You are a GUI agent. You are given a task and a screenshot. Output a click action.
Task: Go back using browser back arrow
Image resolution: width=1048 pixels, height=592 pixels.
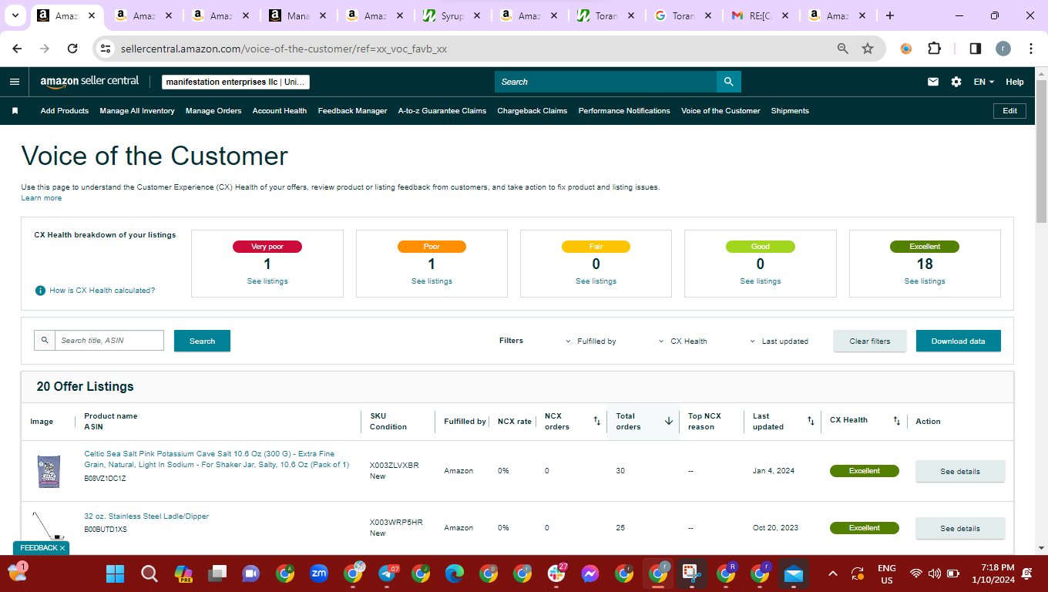tap(17, 49)
